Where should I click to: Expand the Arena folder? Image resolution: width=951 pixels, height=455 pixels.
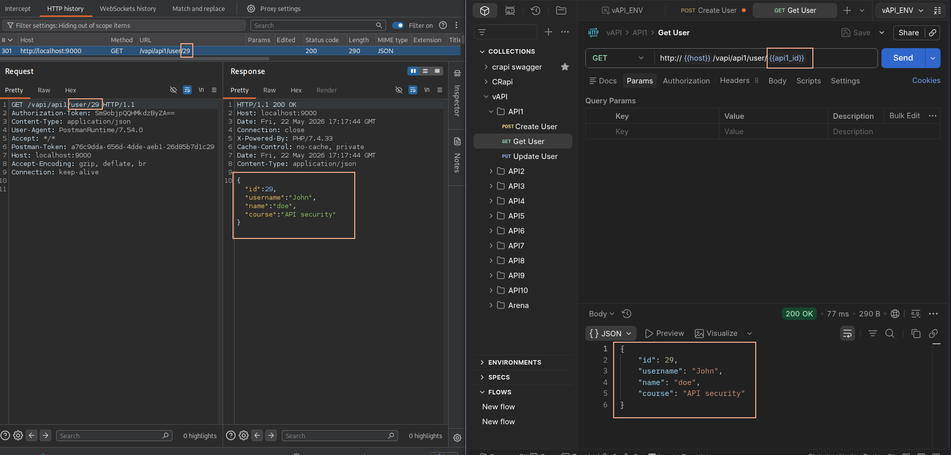491,305
